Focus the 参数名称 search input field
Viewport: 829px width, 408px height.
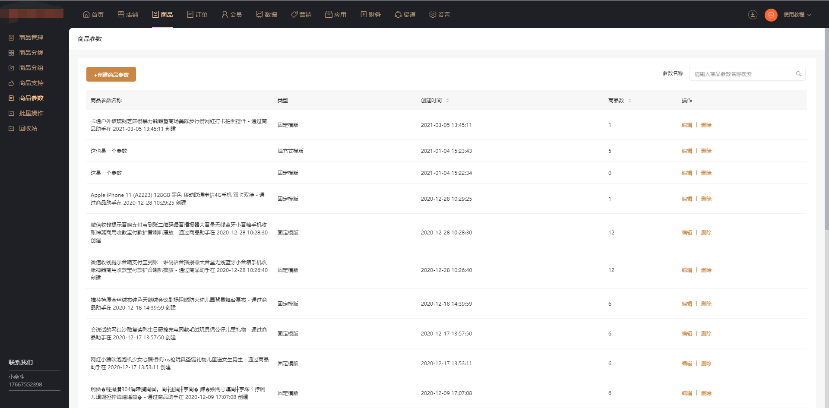(x=743, y=74)
